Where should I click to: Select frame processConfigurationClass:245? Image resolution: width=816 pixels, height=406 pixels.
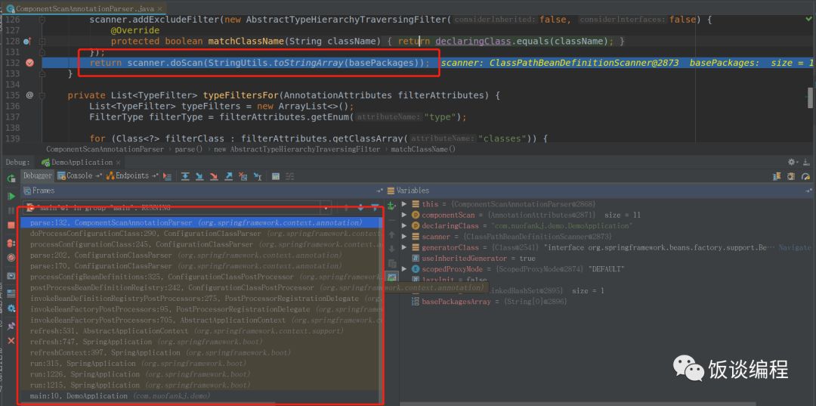point(202,244)
